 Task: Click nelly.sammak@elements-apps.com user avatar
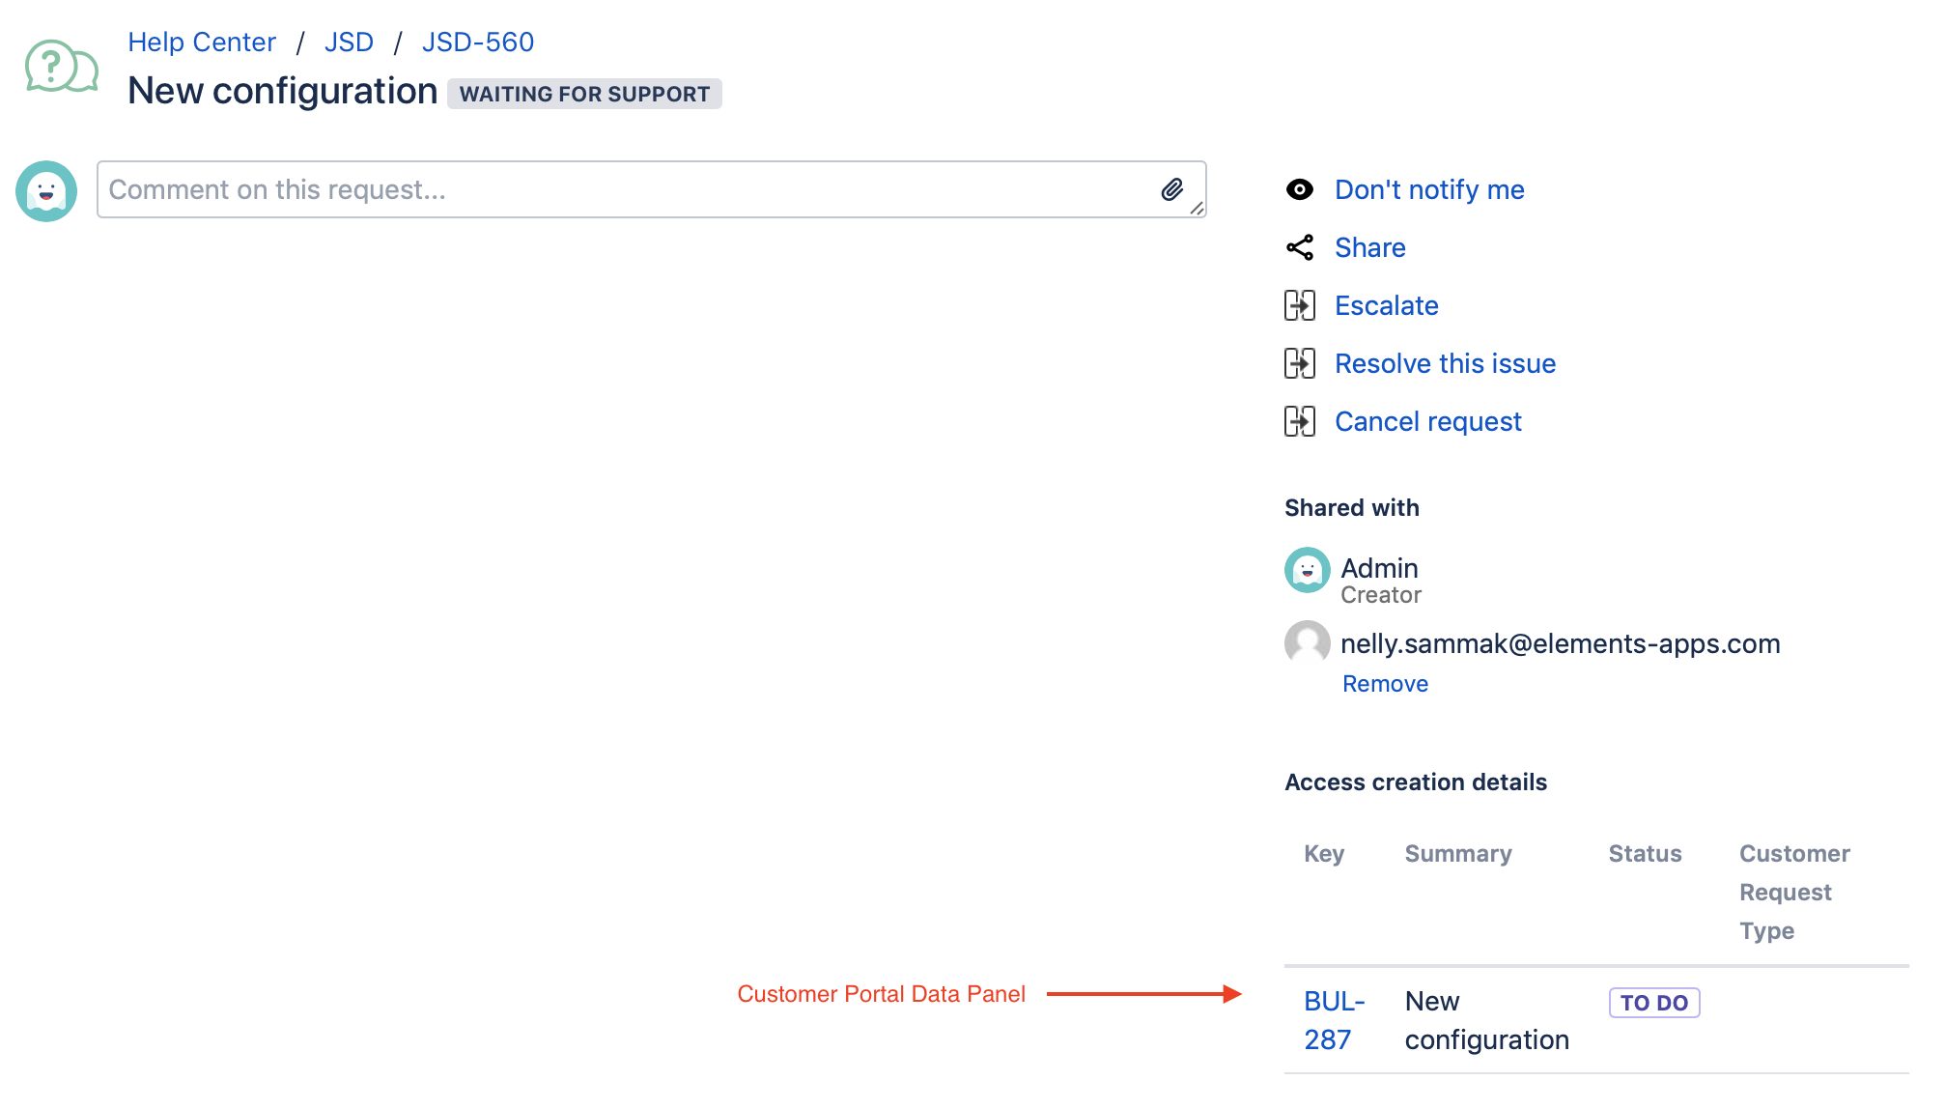point(1307,644)
